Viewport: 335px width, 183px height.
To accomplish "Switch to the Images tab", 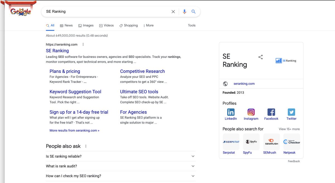I will [86, 25].
